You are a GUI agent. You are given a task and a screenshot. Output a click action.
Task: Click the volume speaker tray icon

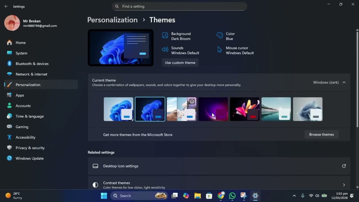click(x=317, y=196)
